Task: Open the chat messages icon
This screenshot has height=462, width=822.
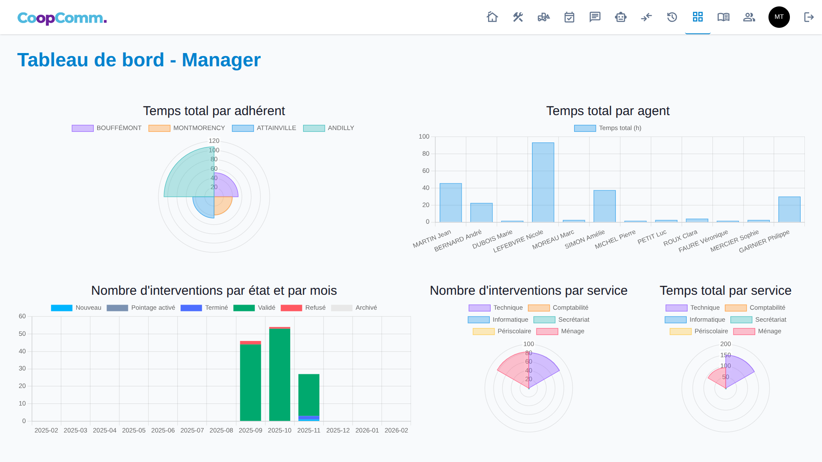Action: (x=595, y=17)
